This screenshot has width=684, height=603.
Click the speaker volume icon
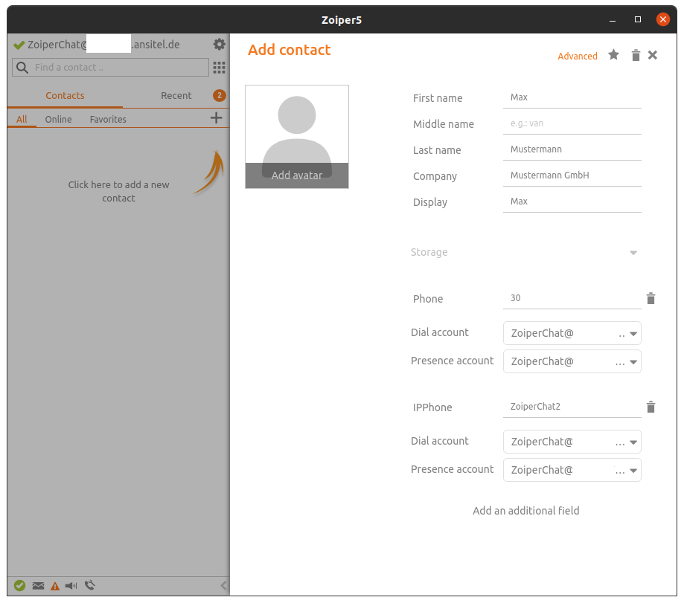tap(71, 586)
